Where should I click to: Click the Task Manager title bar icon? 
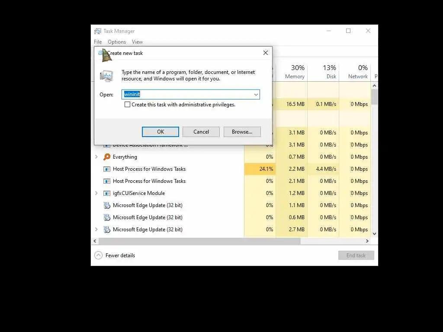(x=98, y=31)
